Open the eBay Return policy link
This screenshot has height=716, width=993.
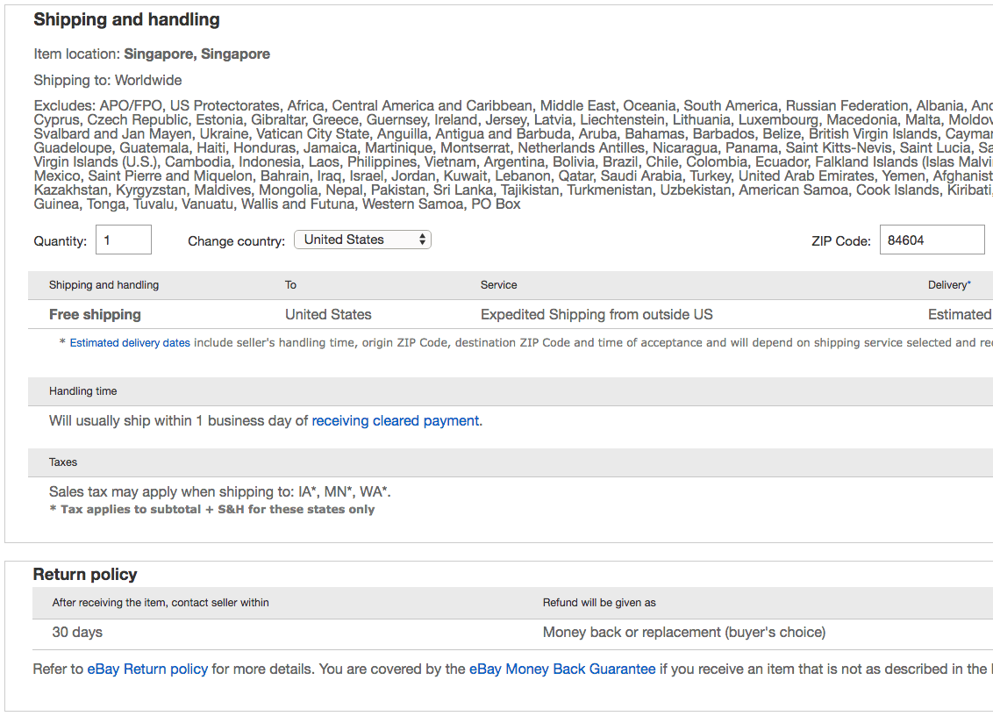click(x=147, y=669)
